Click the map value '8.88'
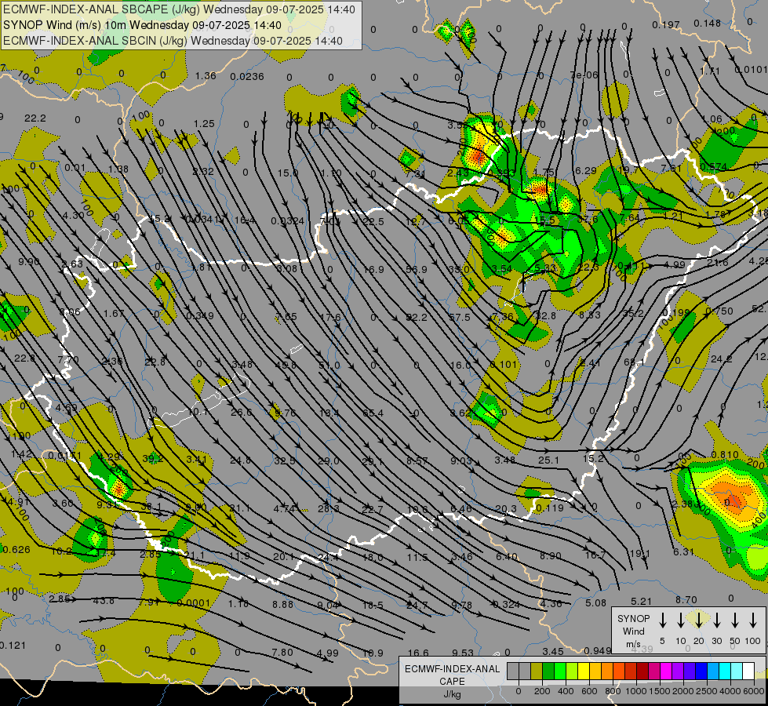This screenshot has width=768, height=706. tap(283, 604)
